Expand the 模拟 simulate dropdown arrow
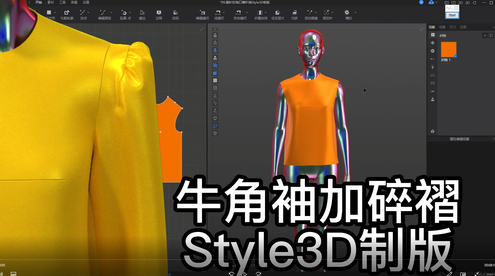The width and height of the screenshot is (495, 276). (355, 12)
